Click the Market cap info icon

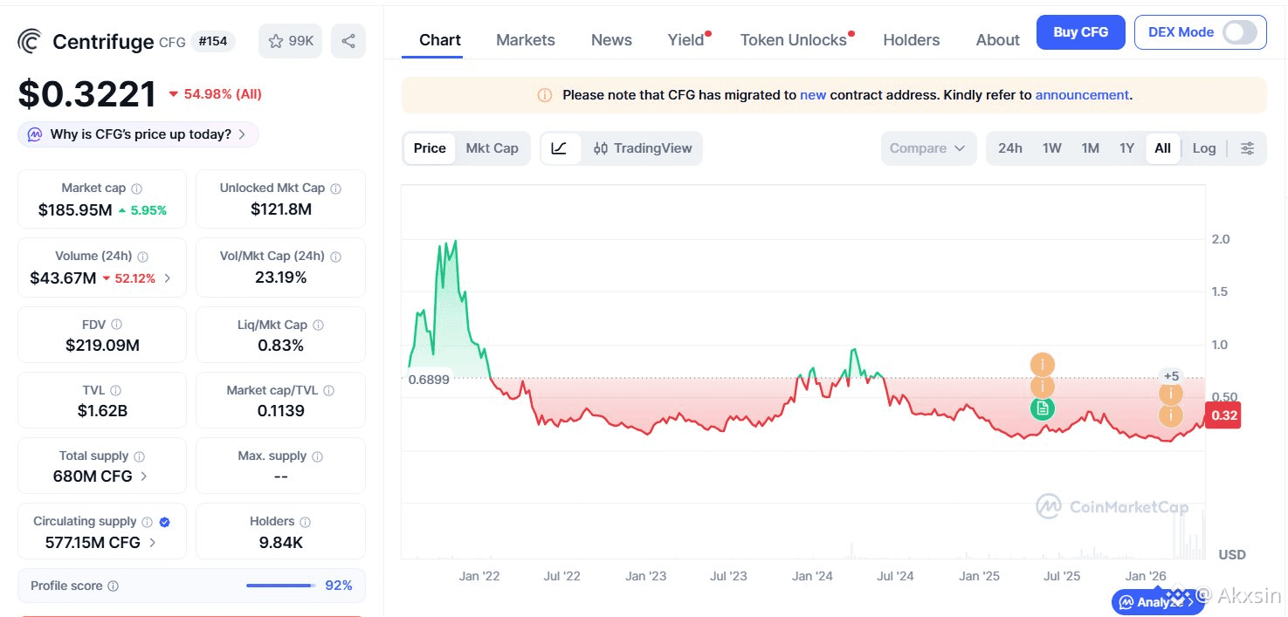tap(137, 189)
